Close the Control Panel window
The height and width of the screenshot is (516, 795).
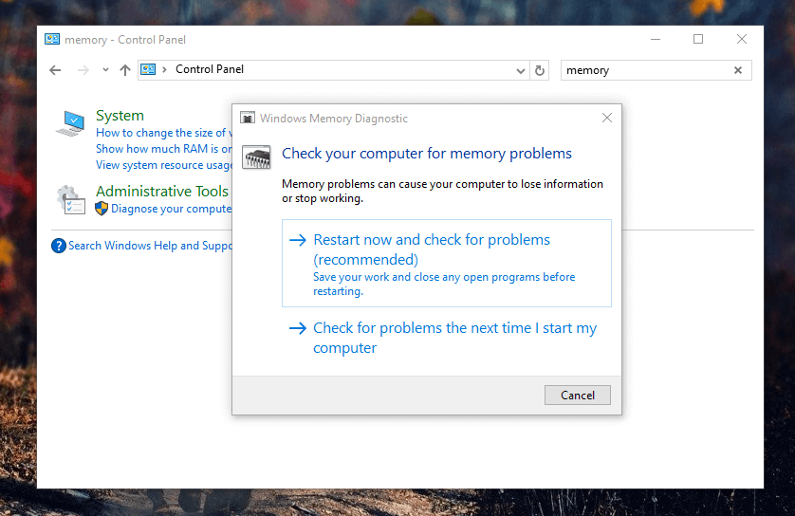click(x=742, y=39)
